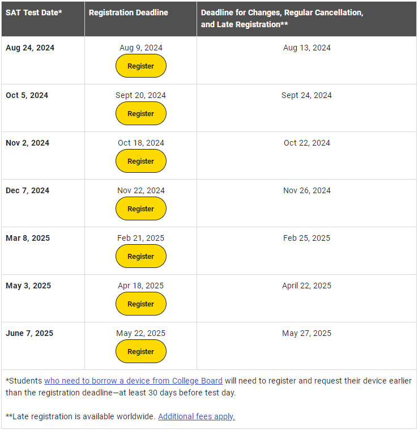Viewport: 418px width, 430px height.
Task: Click Register for June 7, 2025 test
Action: [x=141, y=351]
